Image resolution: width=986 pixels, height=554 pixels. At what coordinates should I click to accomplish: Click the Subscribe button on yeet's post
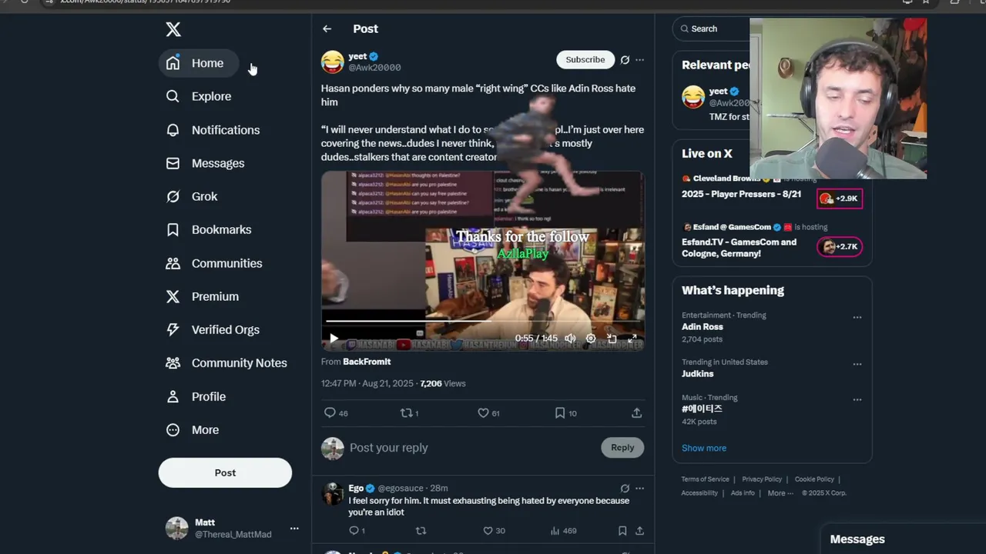tap(585, 59)
